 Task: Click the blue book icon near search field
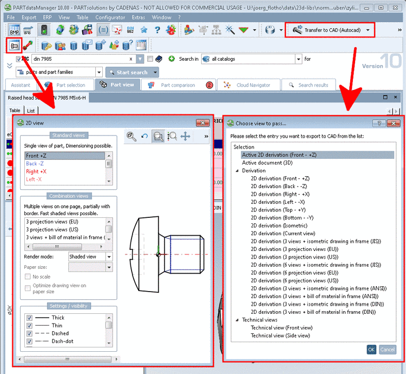159,59
